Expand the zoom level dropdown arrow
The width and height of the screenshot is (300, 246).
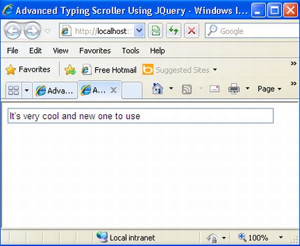click(281, 237)
